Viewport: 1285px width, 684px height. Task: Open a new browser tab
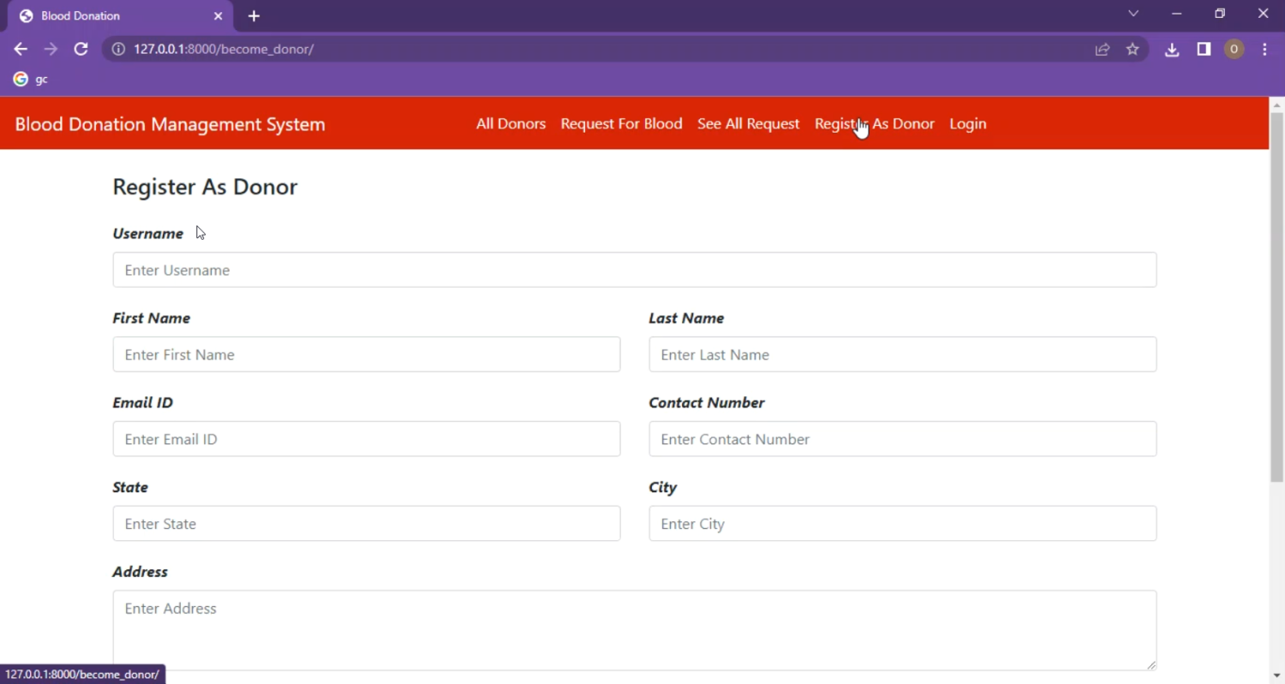click(x=254, y=16)
